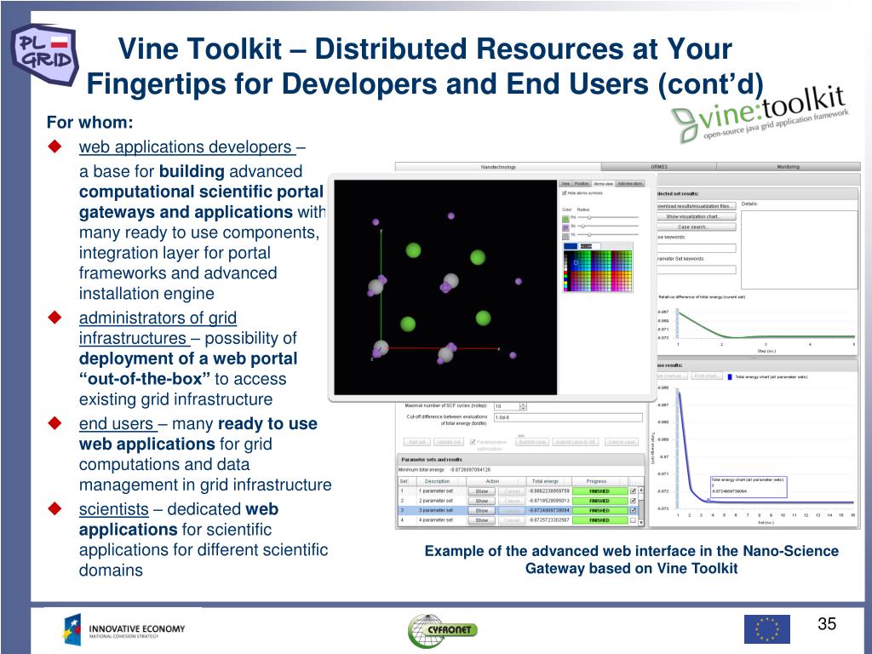This screenshot has height=654, width=872.
Task: Click the vine:toolkit logo
Action: 760,114
